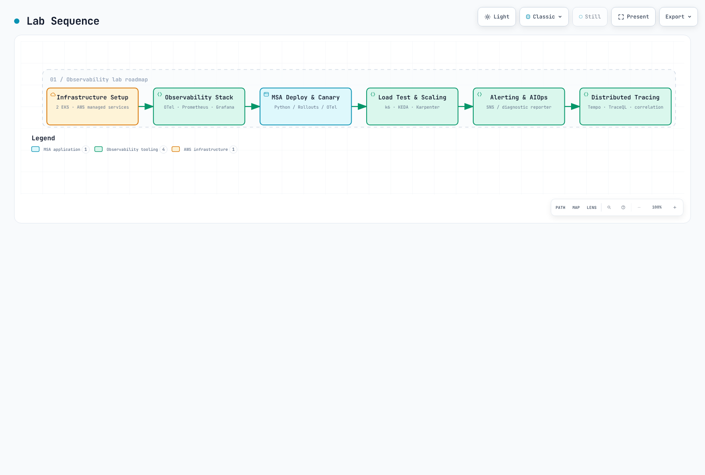The image size is (705, 475).
Task: Zoom in with the plus button
Action: 675,207
